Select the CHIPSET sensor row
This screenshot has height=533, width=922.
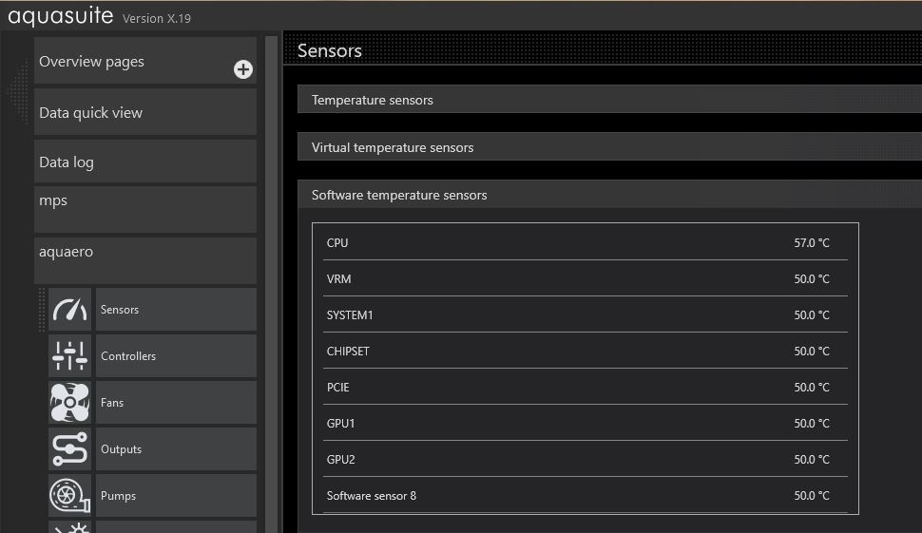tap(585, 352)
